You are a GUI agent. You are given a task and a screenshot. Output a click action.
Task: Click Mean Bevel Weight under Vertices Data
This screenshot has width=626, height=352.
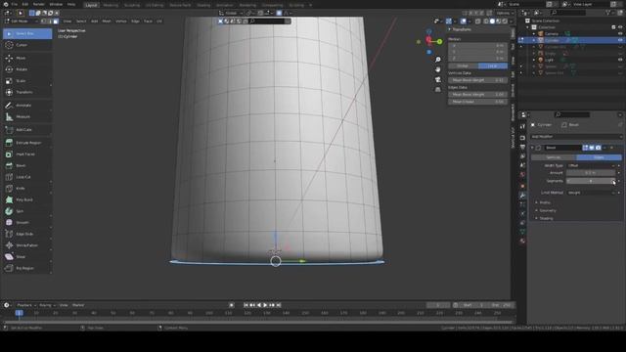pyautogui.click(x=478, y=80)
